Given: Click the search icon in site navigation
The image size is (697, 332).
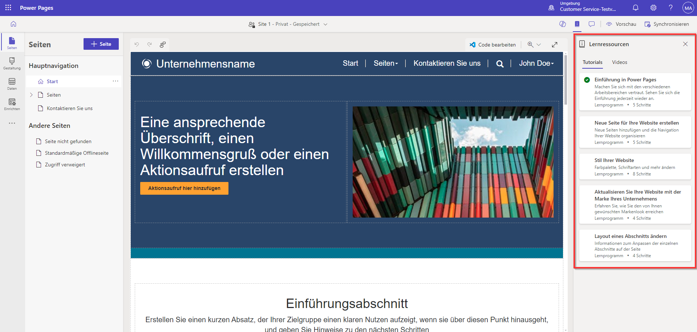Looking at the screenshot, I should click(x=500, y=64).
